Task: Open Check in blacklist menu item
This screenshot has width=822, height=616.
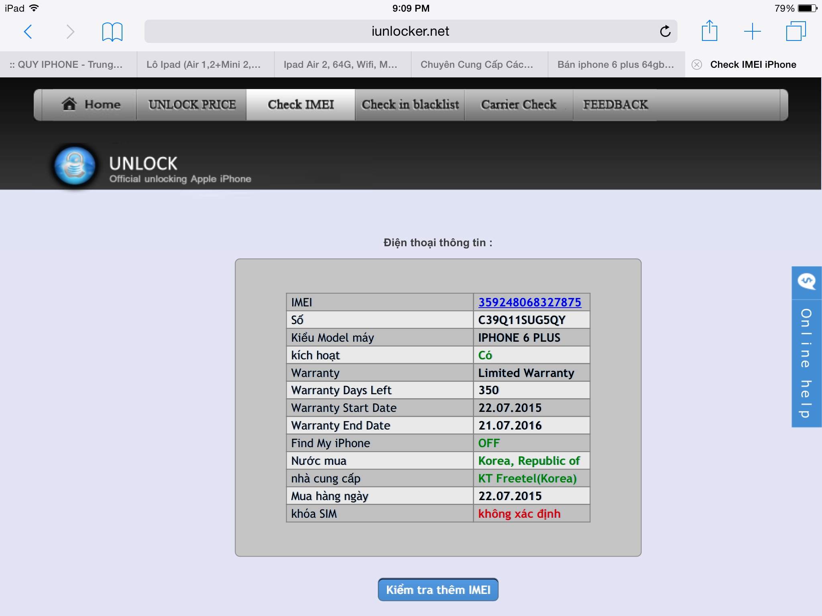Action: [410, 105]
